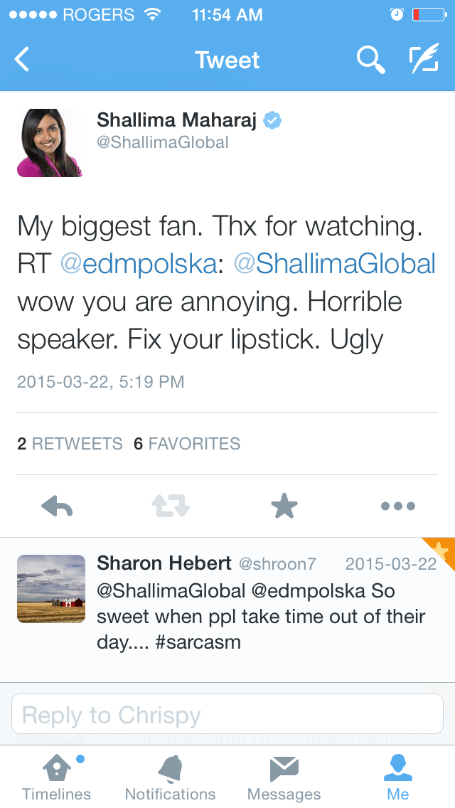
Task: Go to Messages tab
Action: pyautogui.click(x=284, y=777)
